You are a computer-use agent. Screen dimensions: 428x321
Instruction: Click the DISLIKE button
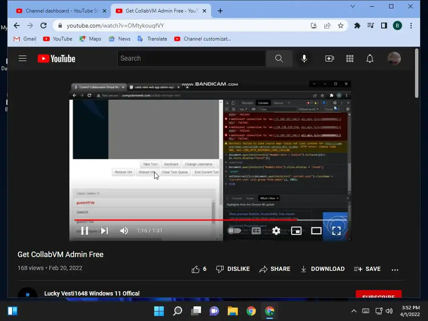233,269
